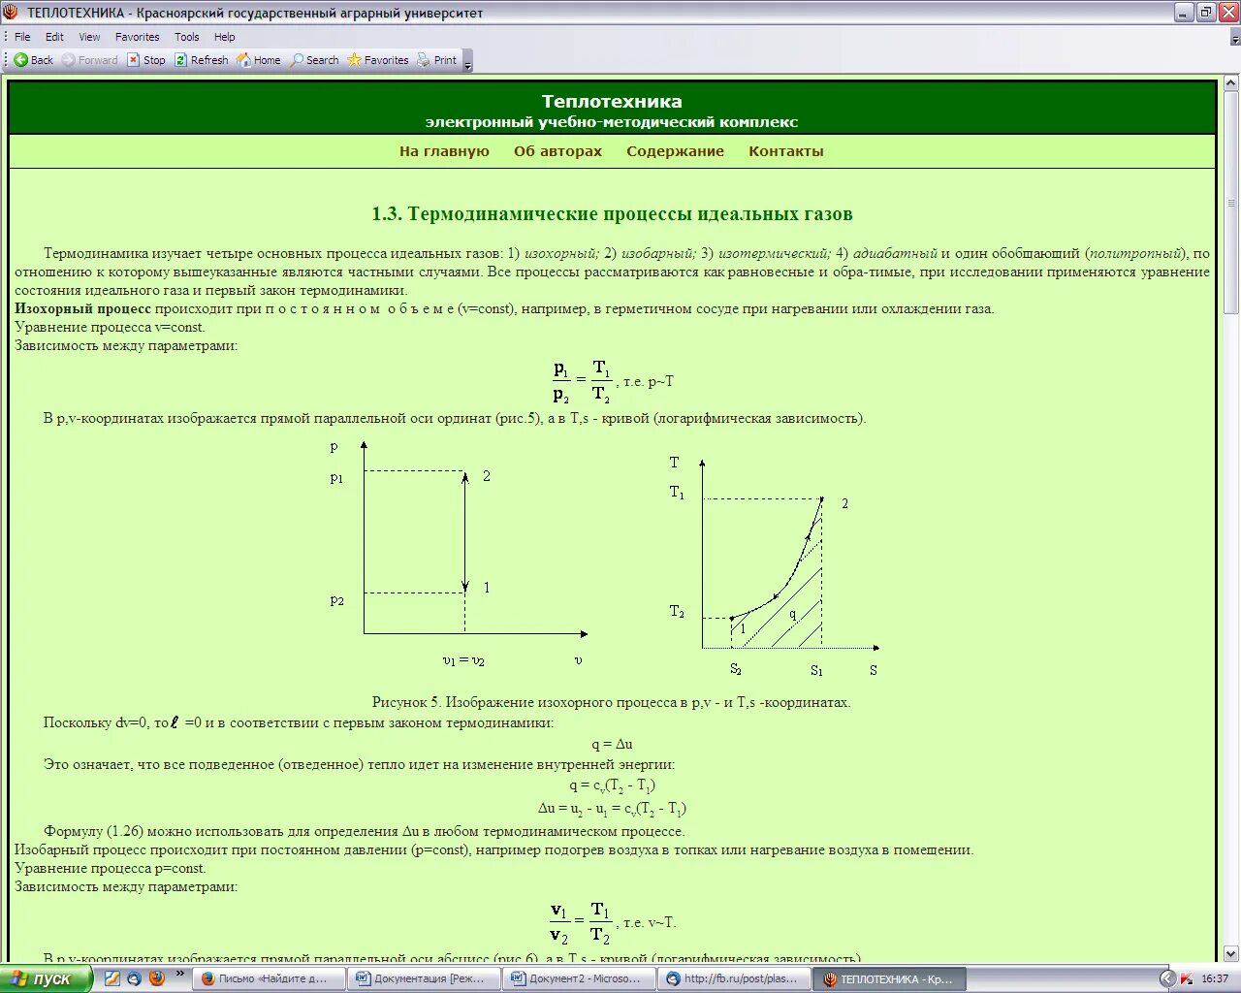Click the Back toolbar button
1241x993 pixels.
pyautogui.click(x=33, y=60)
